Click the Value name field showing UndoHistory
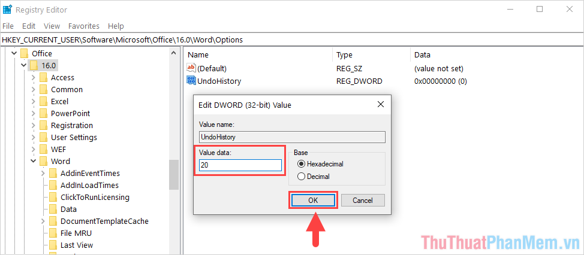 tap(292, 137)
